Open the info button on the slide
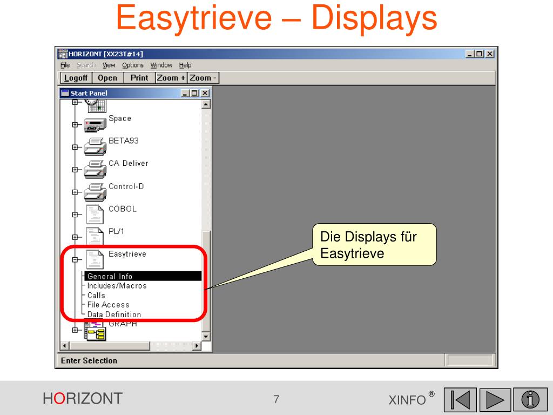 coord(530,400)
